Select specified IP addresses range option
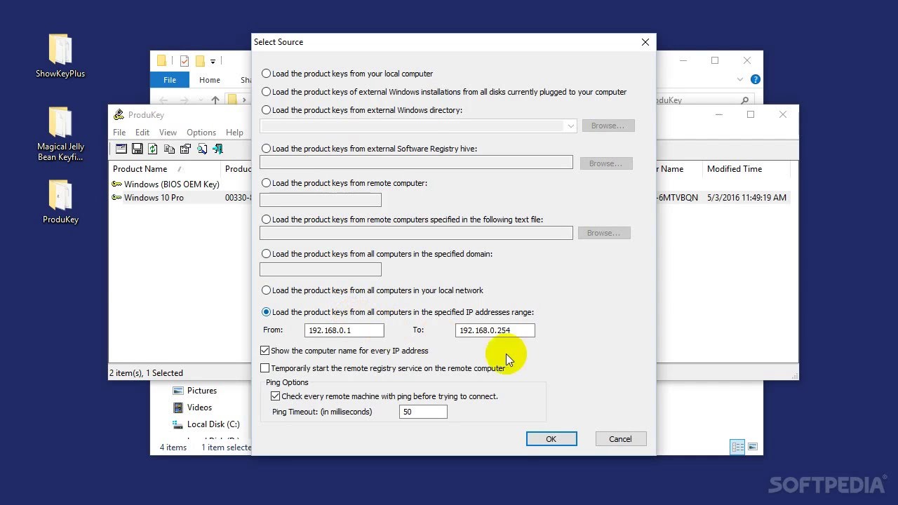The height and width of the screenshot is (505, 898). (266, 312)
